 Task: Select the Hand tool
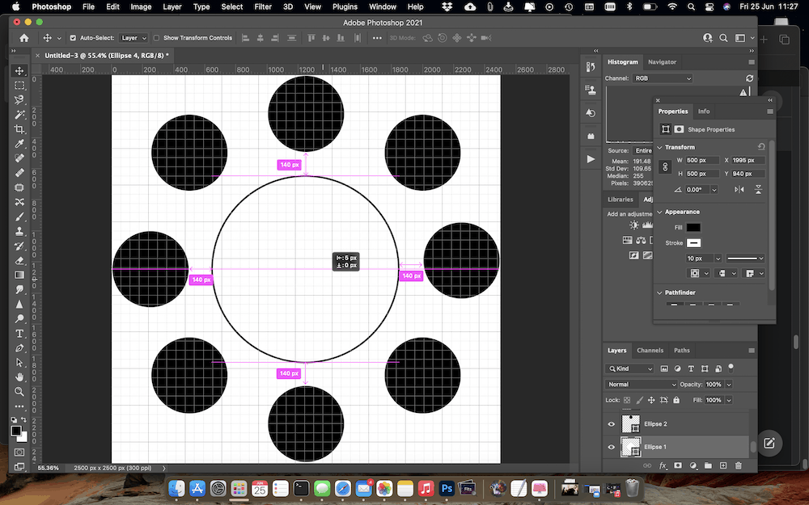19,377
